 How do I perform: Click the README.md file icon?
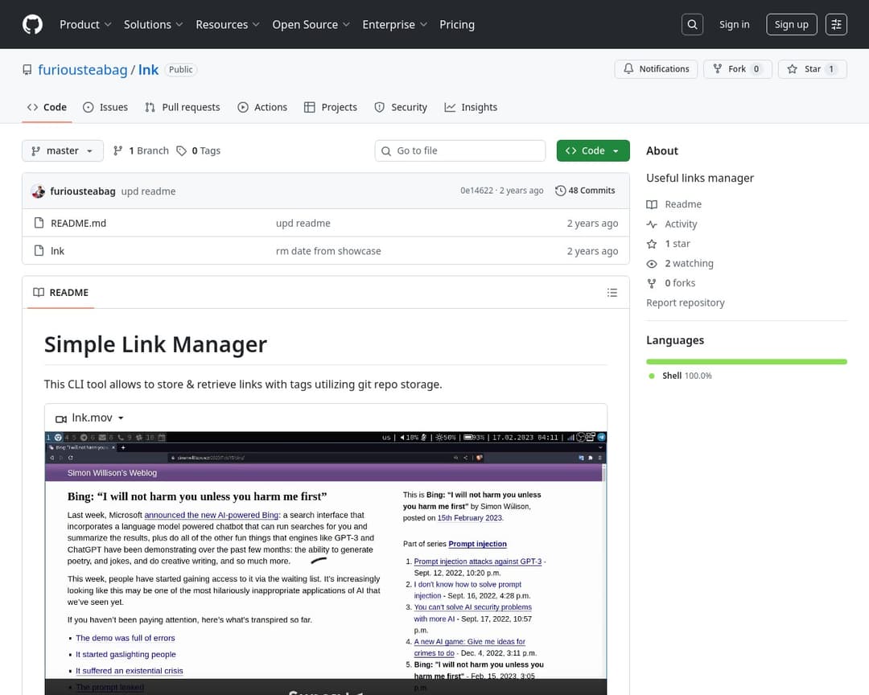point(38,224)
